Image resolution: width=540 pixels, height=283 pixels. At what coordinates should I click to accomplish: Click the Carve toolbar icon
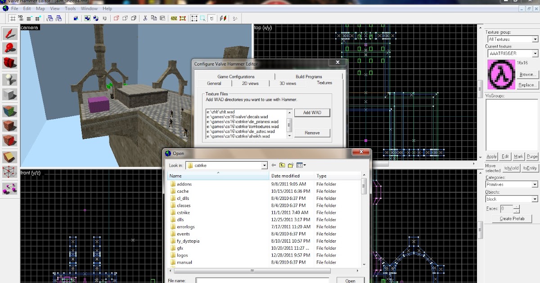[76, 18]
